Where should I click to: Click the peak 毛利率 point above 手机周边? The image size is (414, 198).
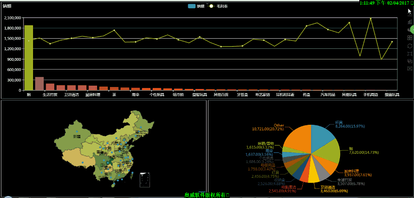pyautogui.click(x=371, y=18)
